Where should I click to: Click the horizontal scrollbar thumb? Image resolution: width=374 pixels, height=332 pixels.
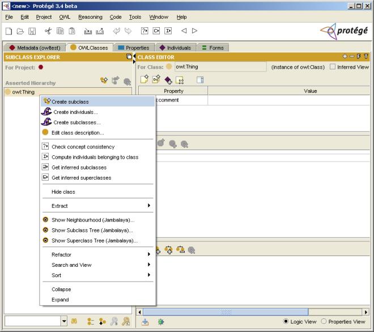click(226, 312)
